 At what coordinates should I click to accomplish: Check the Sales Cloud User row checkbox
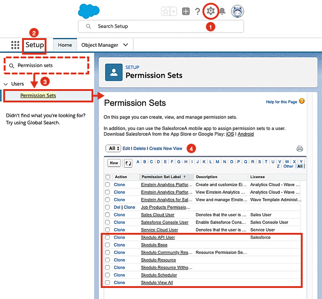pos(107,214)
